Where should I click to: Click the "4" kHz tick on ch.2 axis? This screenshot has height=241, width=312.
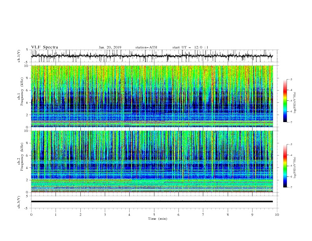click(x=28, y=168)
